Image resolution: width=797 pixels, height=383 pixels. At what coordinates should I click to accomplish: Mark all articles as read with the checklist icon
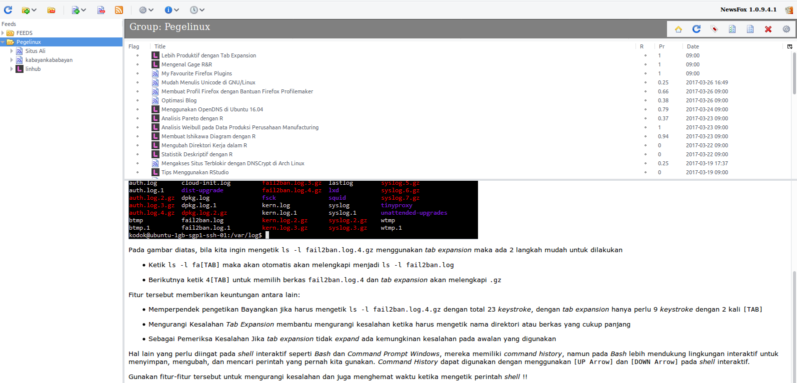click(732, 29)
